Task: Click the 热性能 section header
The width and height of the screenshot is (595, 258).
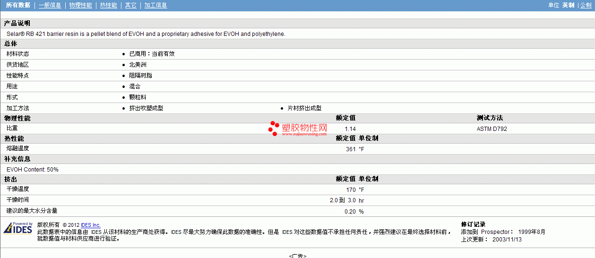Action: click(x=14, y=138)
